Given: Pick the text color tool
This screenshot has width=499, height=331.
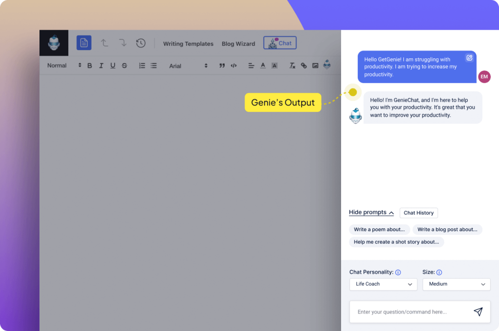Looking at the screenshot, I should coord(263,66).
